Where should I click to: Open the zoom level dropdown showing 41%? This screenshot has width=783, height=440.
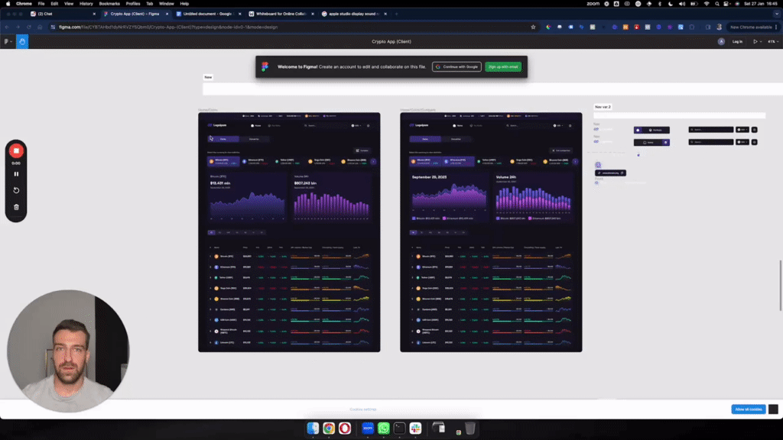(x=772, y=41)
